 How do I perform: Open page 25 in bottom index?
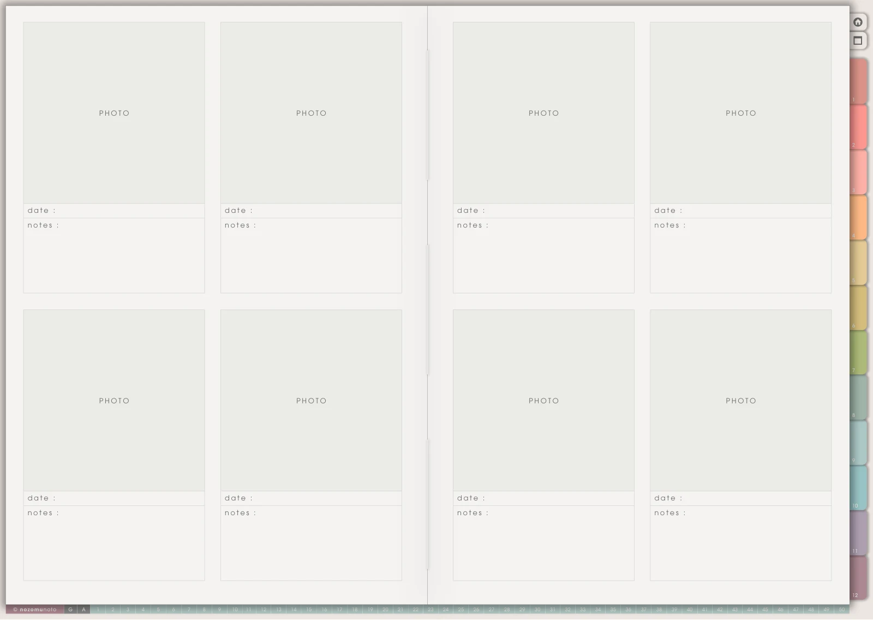click(461, 610)
